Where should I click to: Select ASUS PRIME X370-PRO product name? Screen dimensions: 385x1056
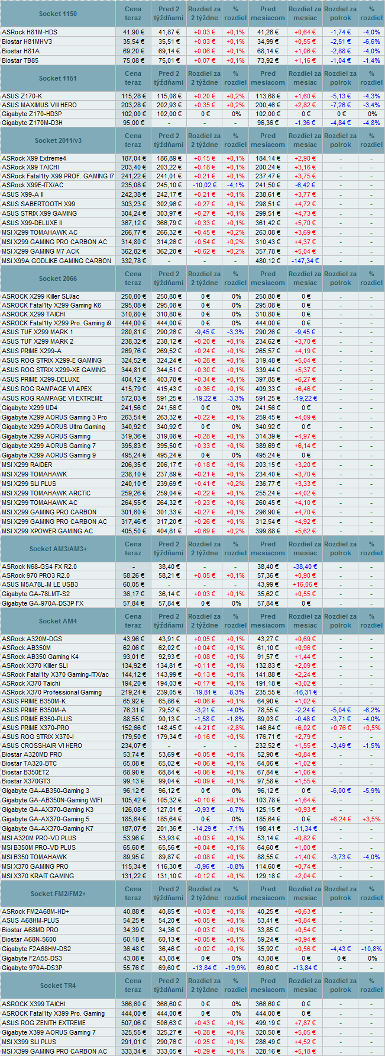pos(35,728)
